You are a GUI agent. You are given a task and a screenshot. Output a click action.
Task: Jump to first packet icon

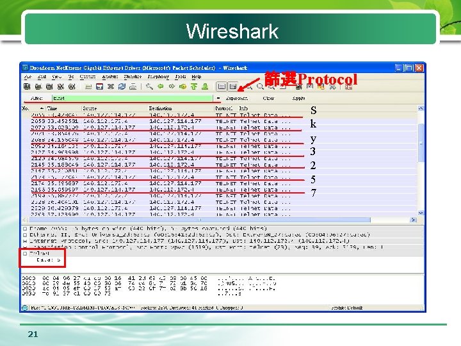[x=194, y=86]
